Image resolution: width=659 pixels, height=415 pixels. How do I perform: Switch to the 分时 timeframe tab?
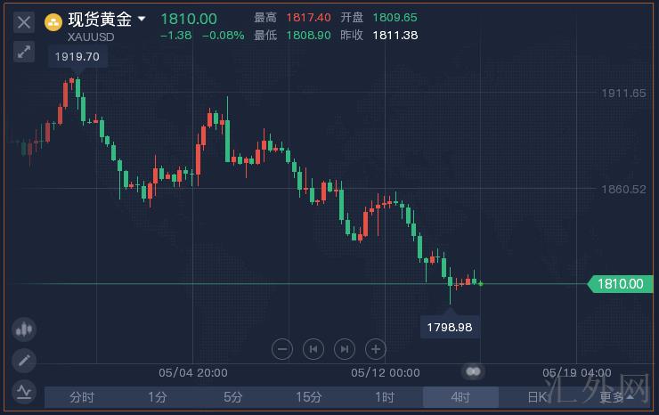[x=82, y=397]
